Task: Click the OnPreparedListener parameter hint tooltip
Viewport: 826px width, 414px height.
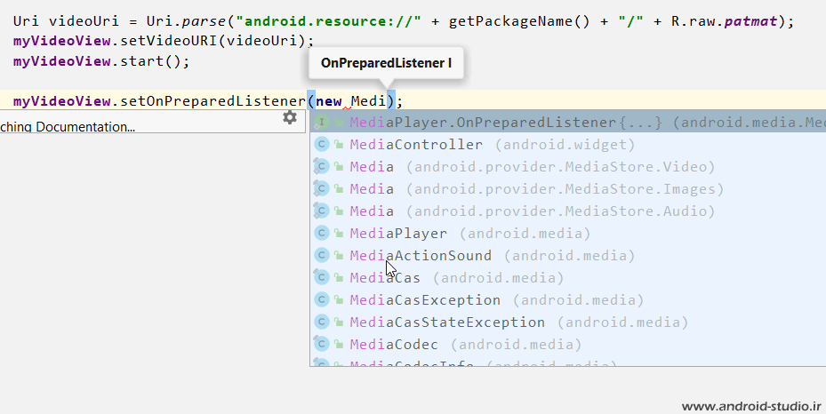Action: tap(386, 63)
